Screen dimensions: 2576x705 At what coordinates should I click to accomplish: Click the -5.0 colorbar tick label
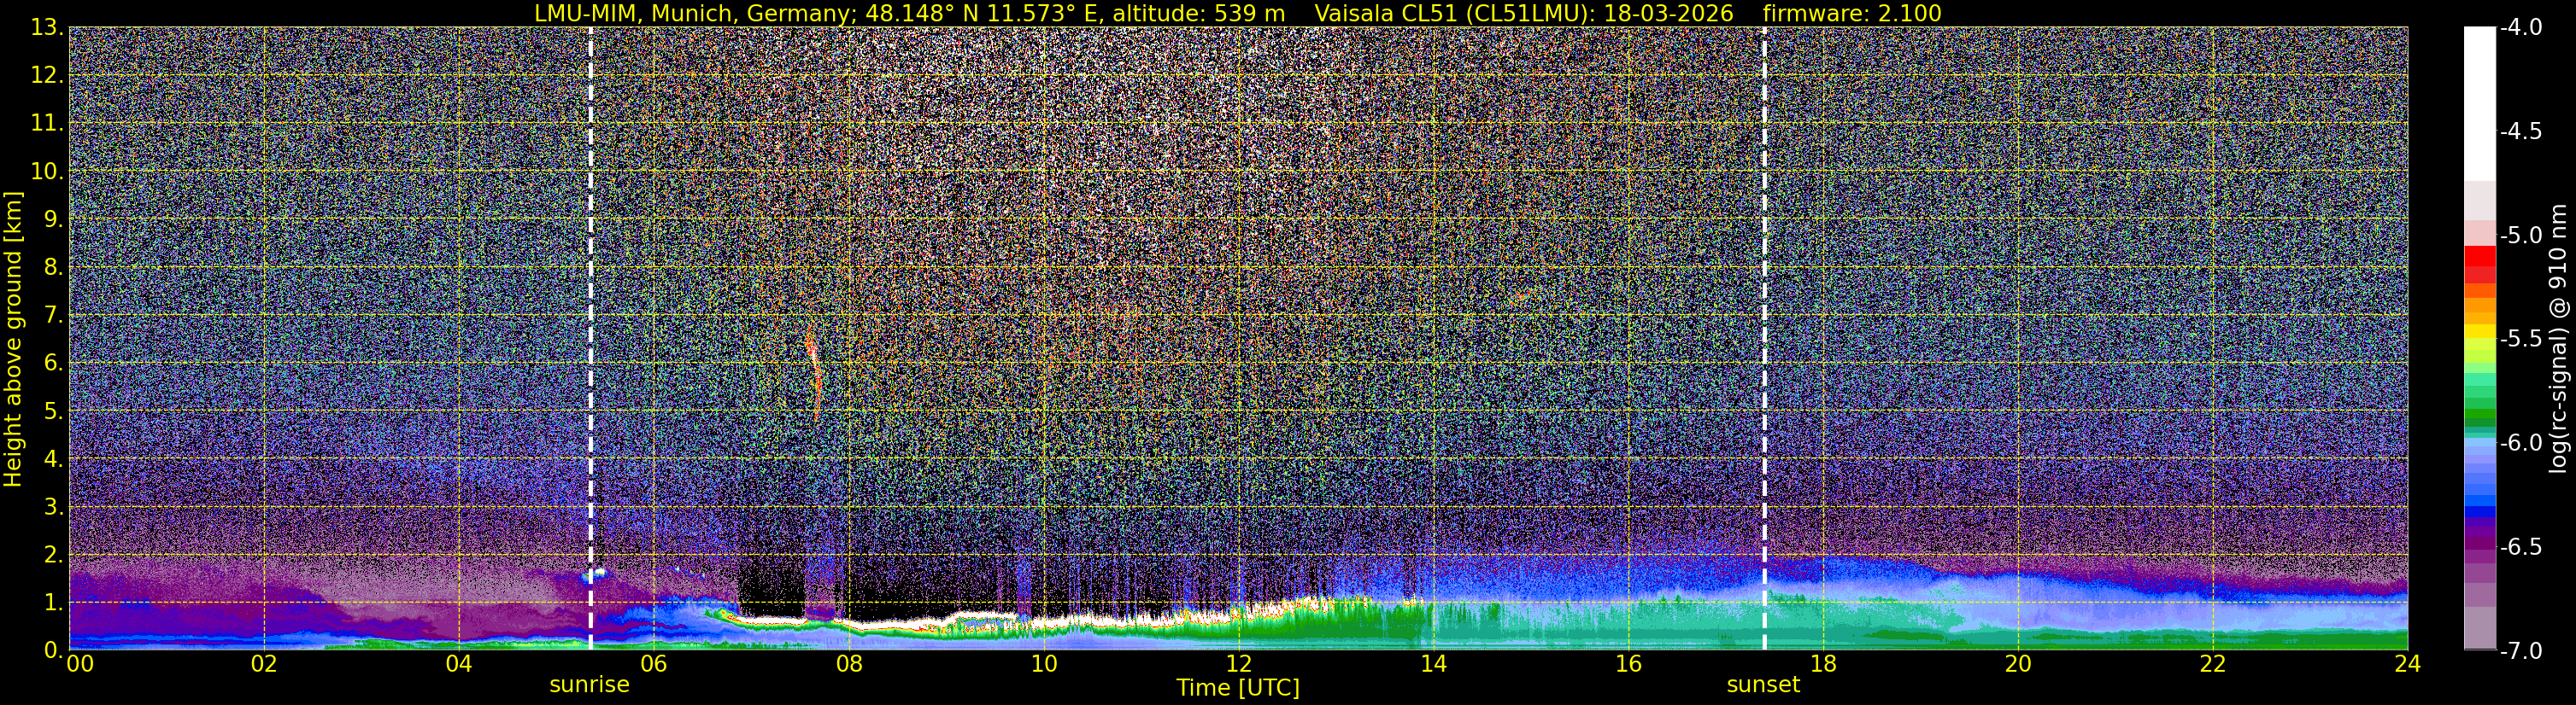2520,236
